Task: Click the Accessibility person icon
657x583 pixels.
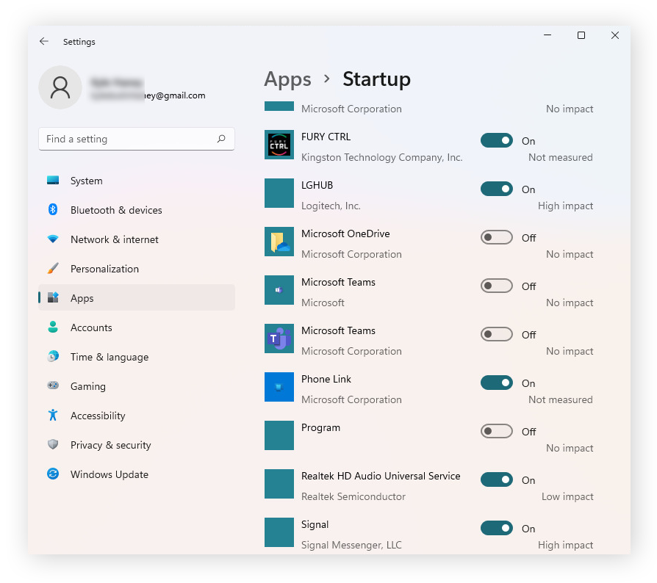Action: point(53,415)
